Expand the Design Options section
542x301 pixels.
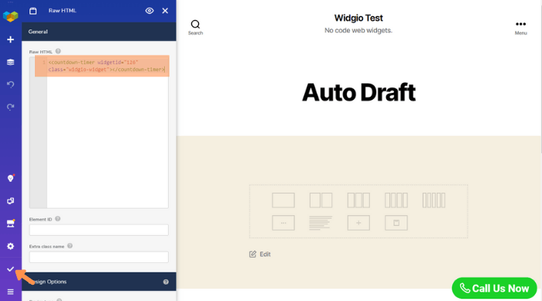pyautogui.click(x=99, y=282)
